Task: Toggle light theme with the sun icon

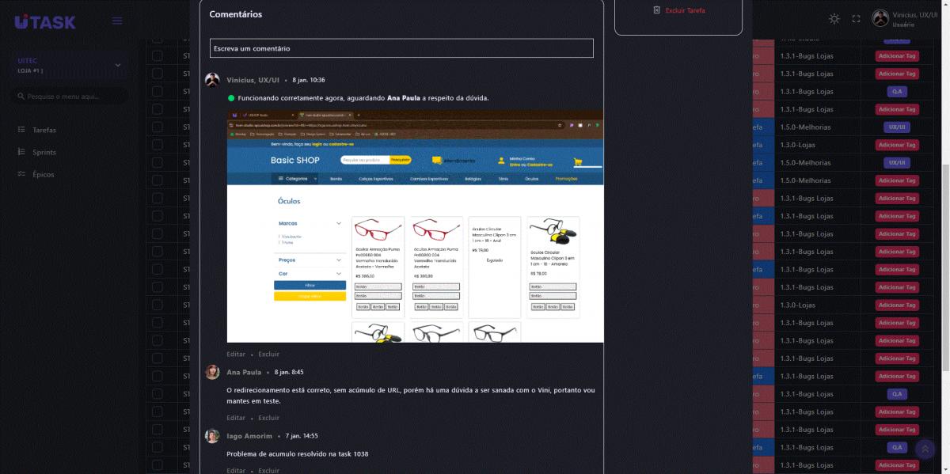Action: tap(834, 19)
